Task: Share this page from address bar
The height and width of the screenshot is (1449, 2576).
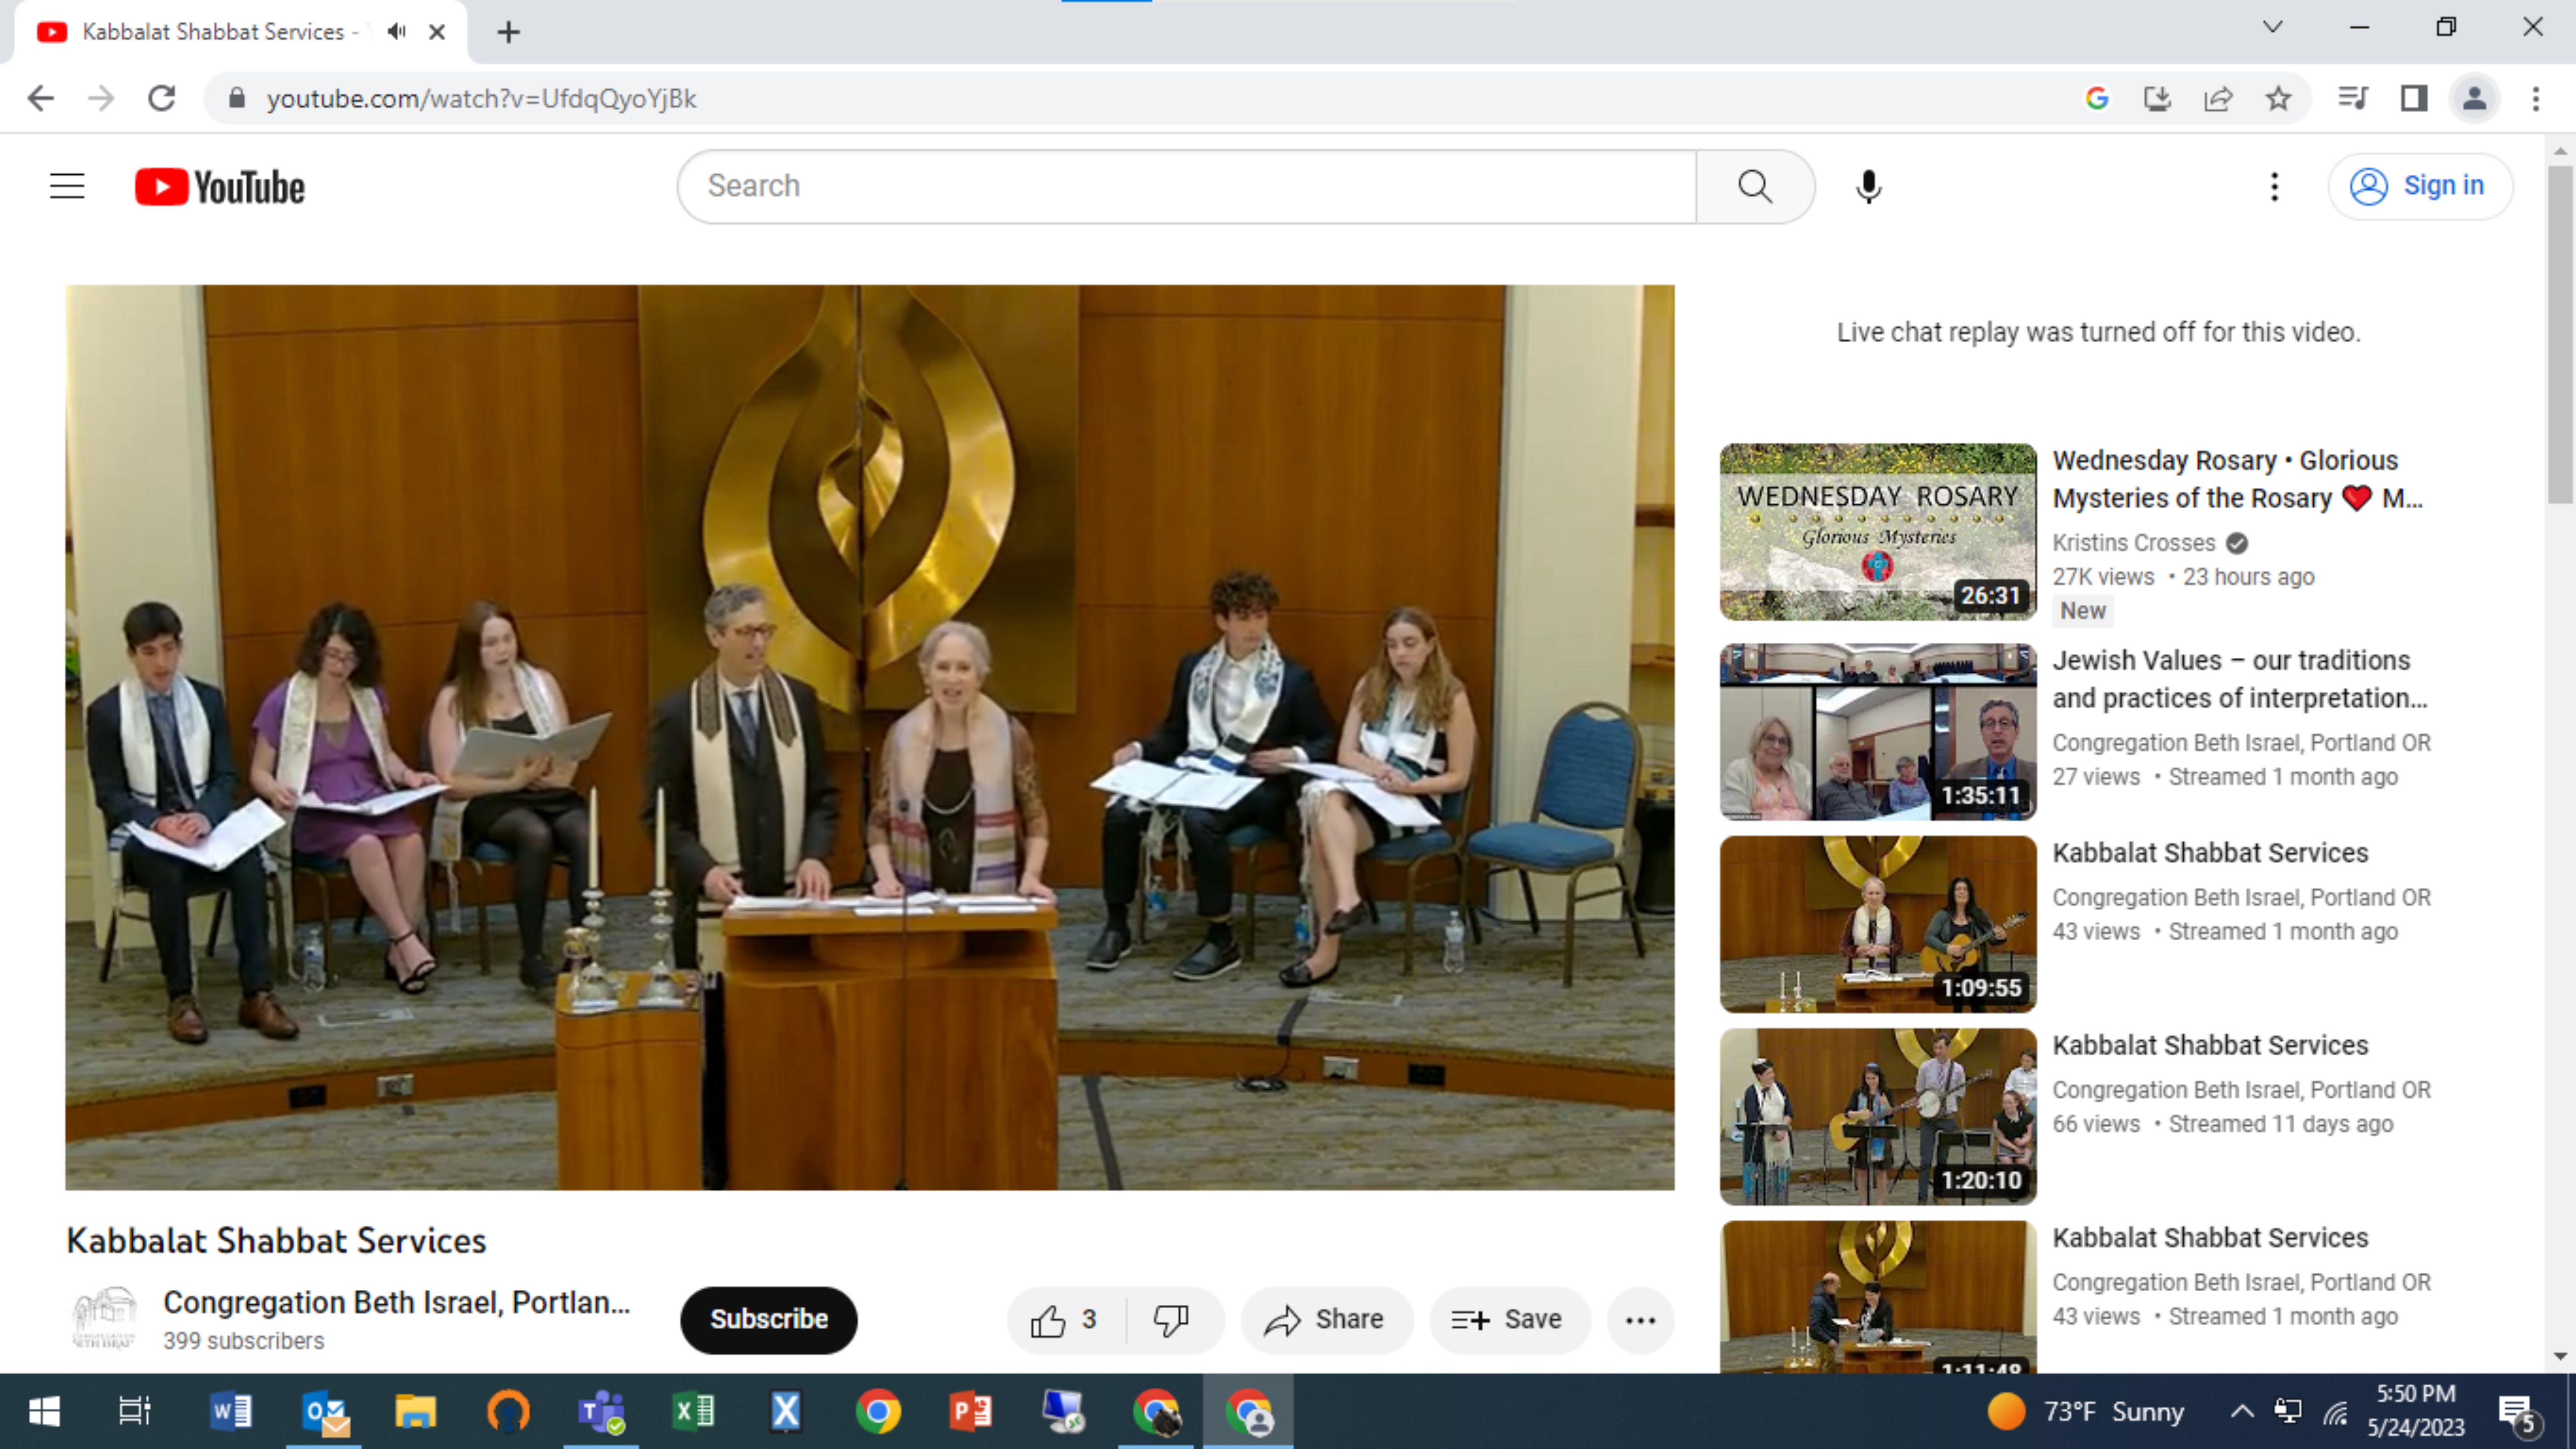Action: [2218, 98]
